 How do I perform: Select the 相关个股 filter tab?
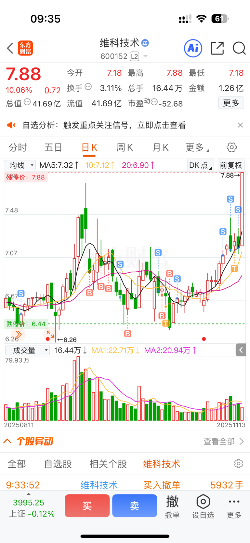pos(108,464)
